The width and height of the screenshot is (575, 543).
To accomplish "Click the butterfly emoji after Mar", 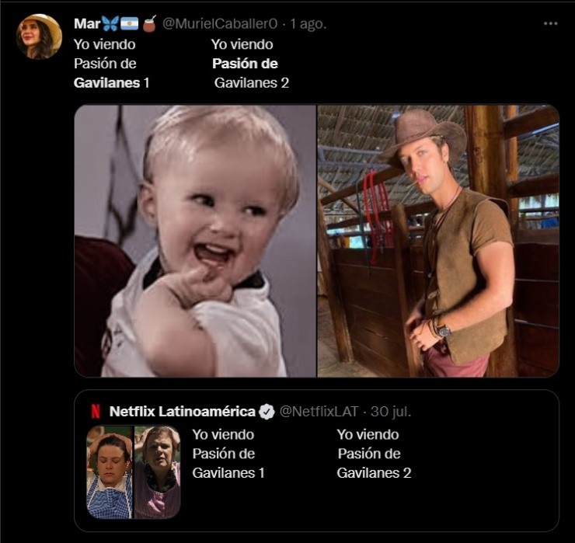I will pyautogui.click(x=110, y=24).
